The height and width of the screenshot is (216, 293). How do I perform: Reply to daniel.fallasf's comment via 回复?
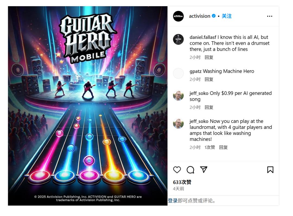pyautogui.click(x=209, y=57)
